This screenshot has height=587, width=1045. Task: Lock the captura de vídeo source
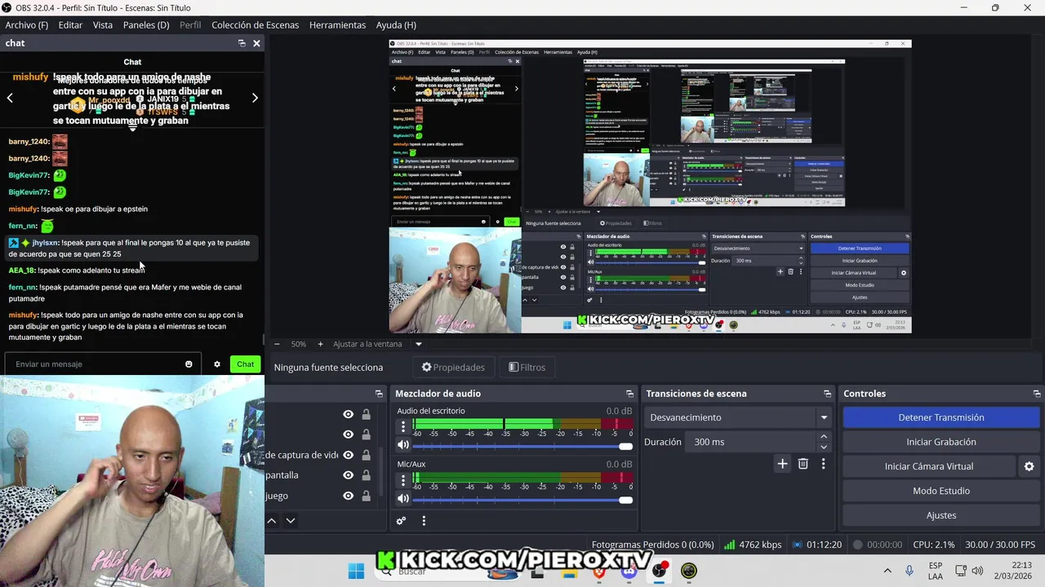coord(366,455)
